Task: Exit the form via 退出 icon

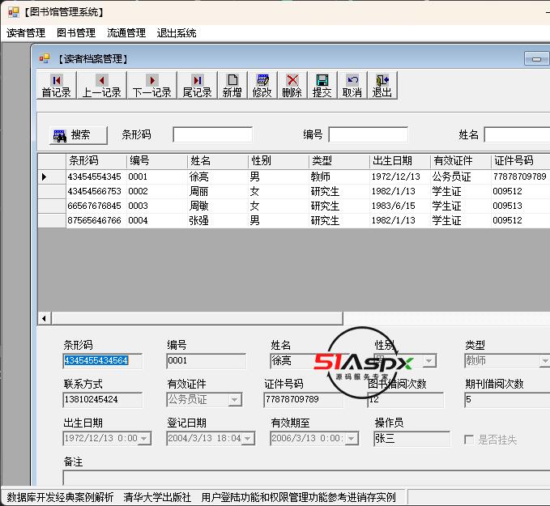Action: [382, 85]
